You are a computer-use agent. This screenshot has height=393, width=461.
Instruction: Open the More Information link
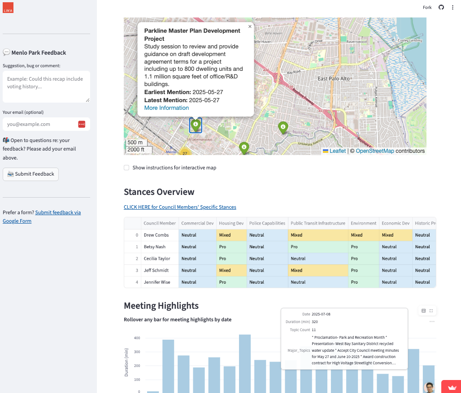(166, 108)
